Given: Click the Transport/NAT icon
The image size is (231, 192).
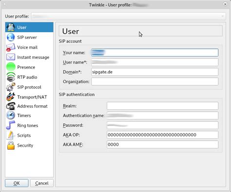Looking at the screenshot, I should tap(11, 97).
